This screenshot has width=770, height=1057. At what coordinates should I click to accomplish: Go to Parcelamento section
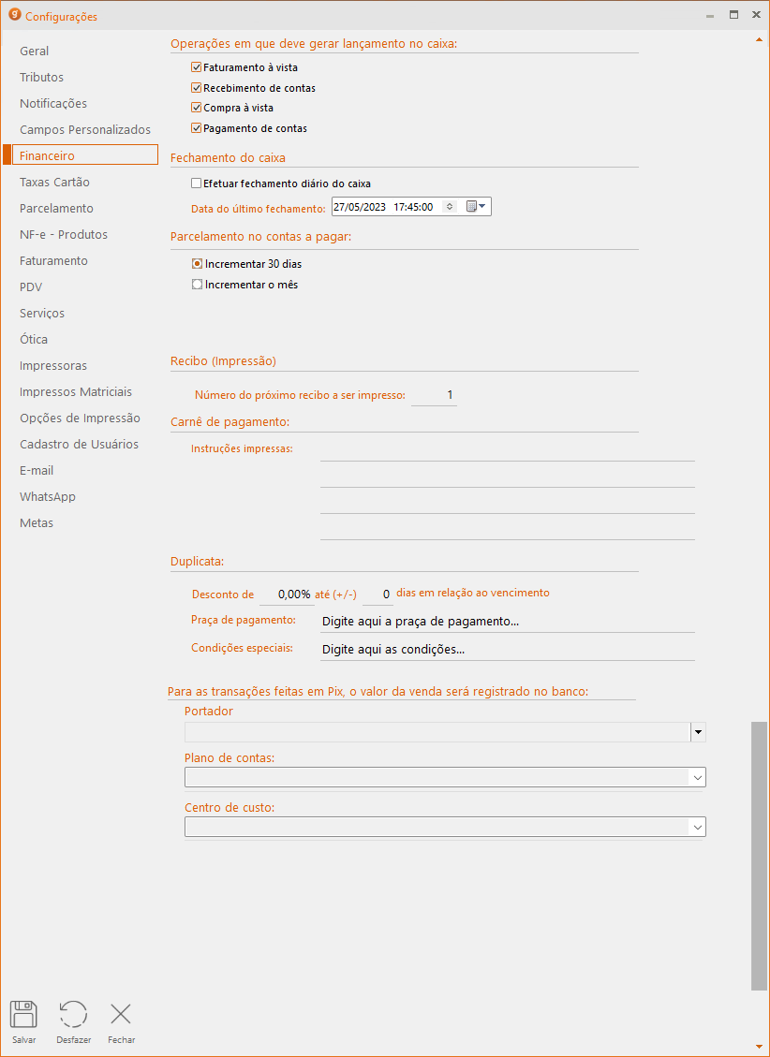point(56,209)
